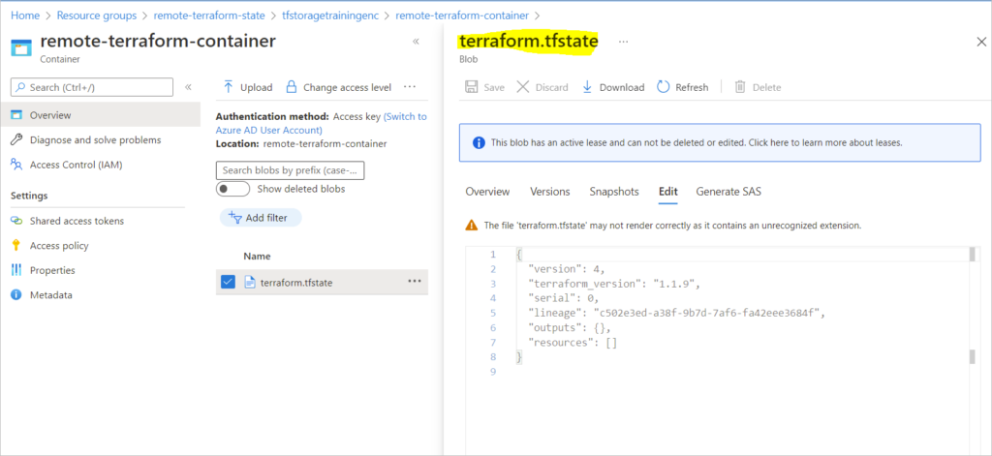Click the orange warning triangle icon
Viewport: 992px width, 456px height.
tap(472, 226)
